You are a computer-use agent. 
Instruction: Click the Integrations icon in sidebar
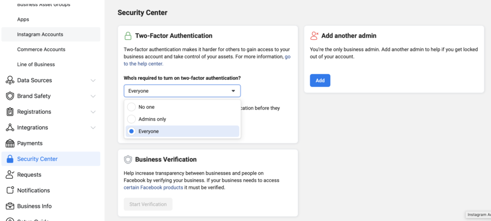click(x=10, y=128)
